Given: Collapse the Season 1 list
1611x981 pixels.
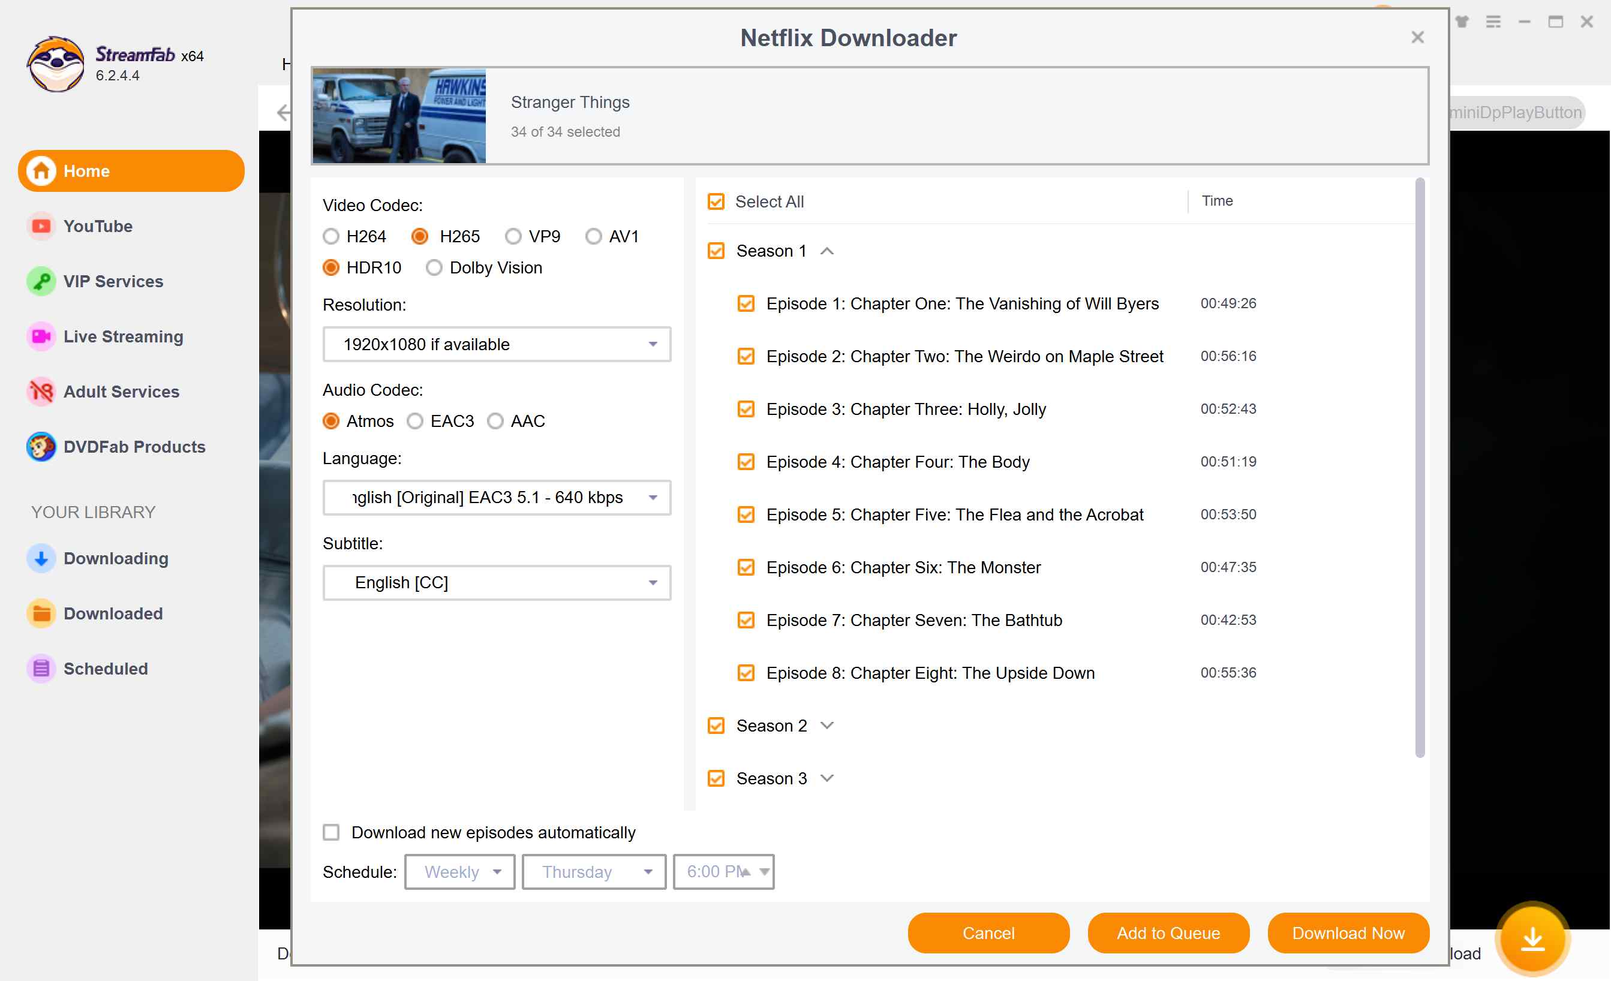Looking at the screenshot, I should click(827, 251).
